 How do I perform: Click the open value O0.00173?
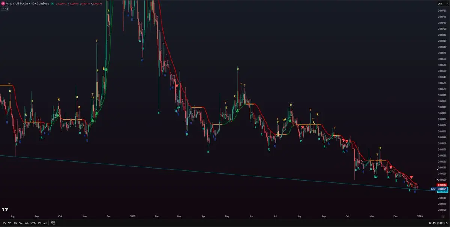[61, 3]
